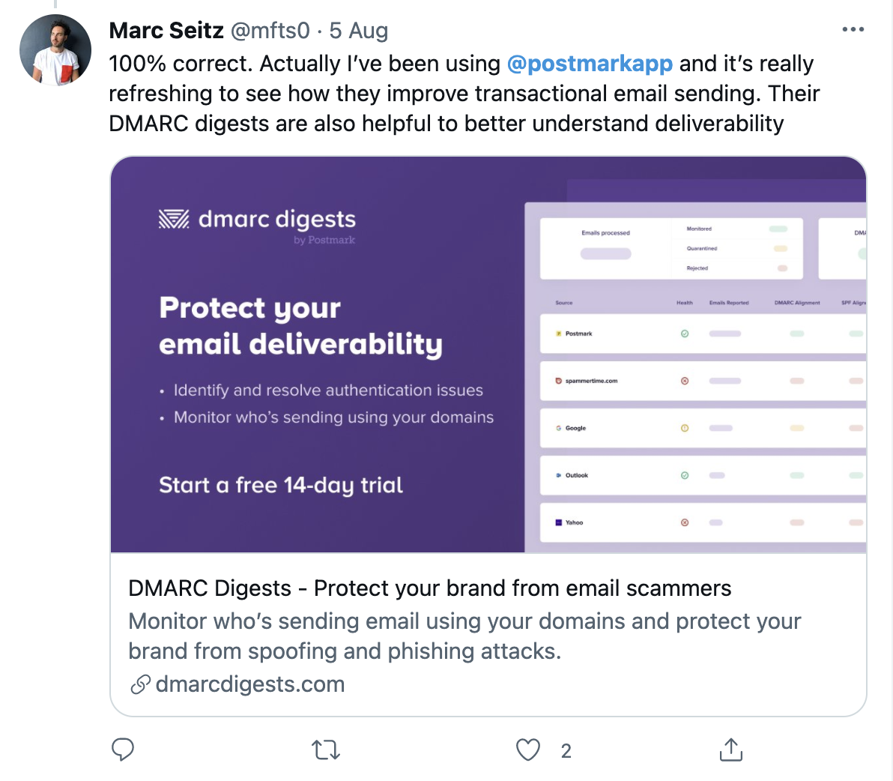Reply to Marc Seitz's tweet
Image resolution: width=893 pixels, height=781 pixels.
tap(123, 750)
